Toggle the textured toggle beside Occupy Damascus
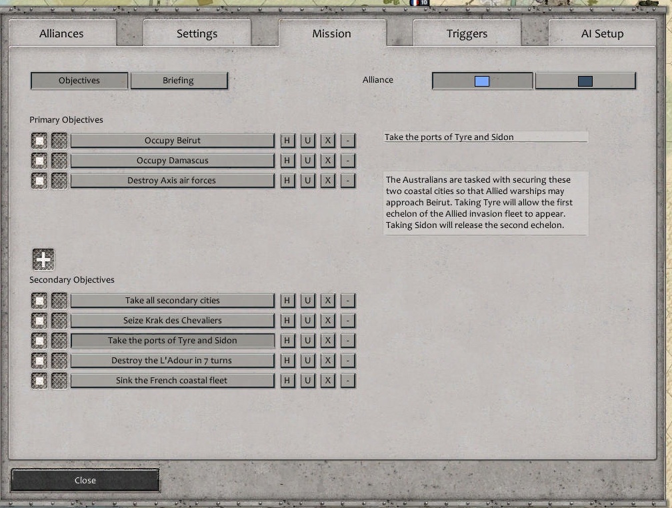The width and height of the screenshot is (672, 508). 59,160
